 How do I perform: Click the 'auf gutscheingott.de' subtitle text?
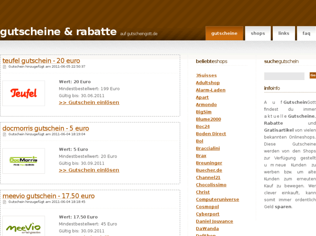139,34
